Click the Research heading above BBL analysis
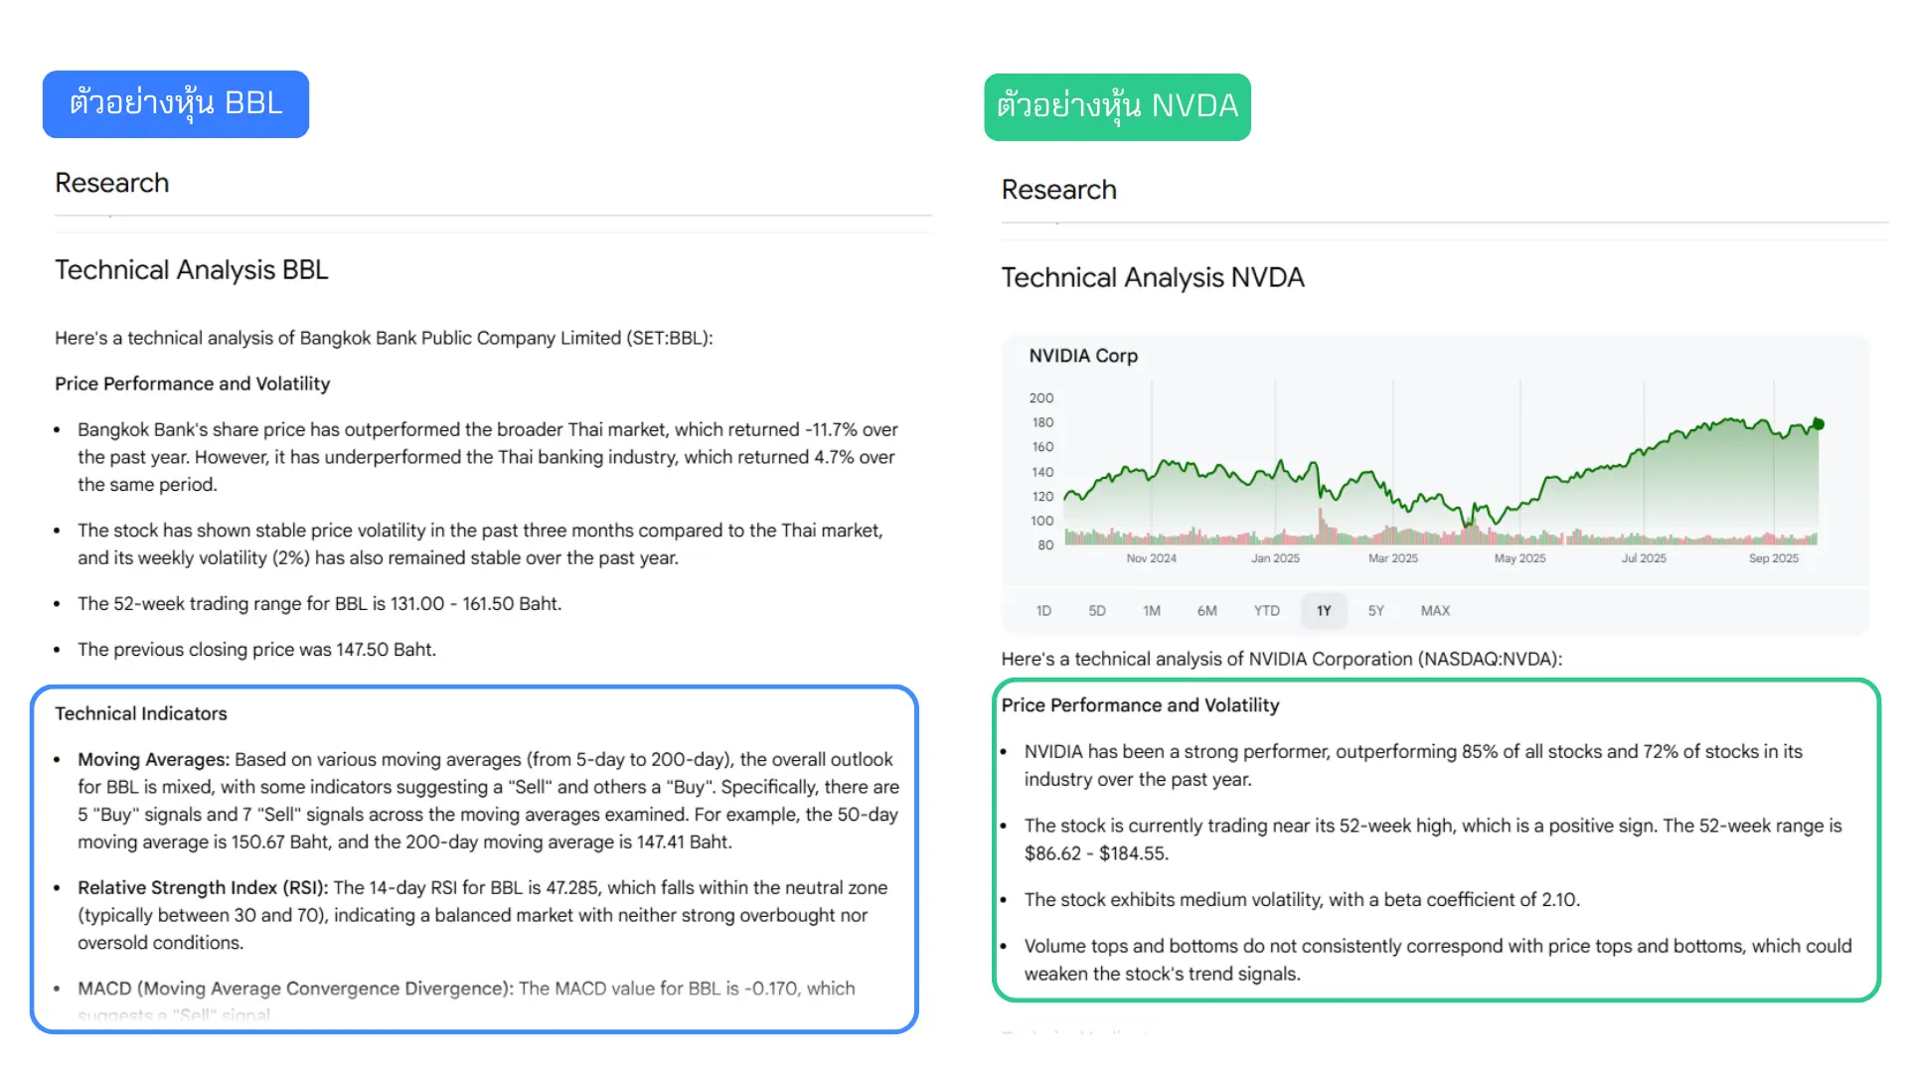1908x1073 pixels. 112,183
